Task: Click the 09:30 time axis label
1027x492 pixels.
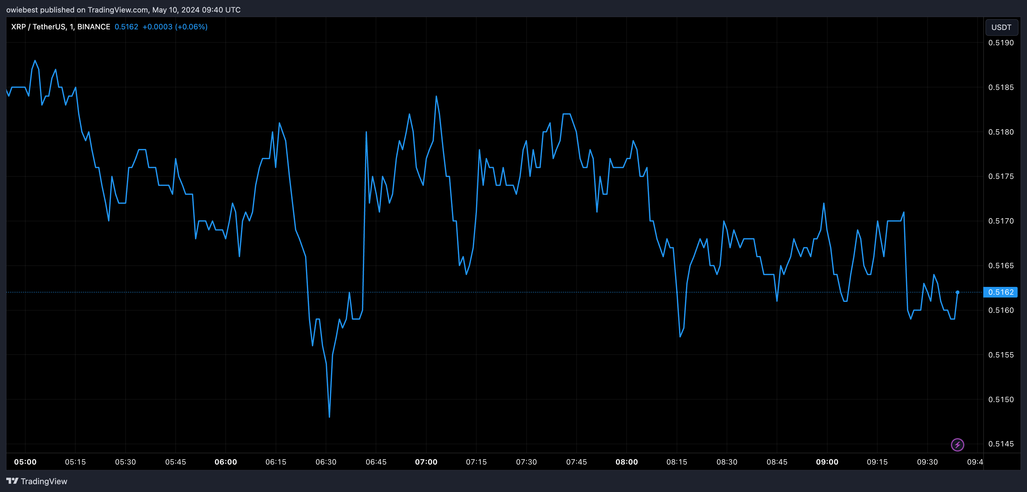Action: point(927,462)
